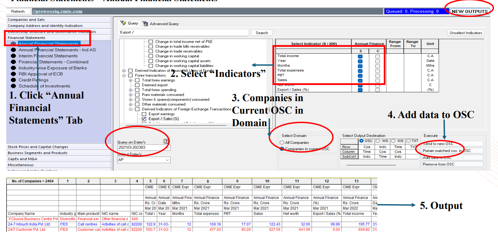
Task: Click the bullet icon beside RBI Approval of ECB
Action: (x=14, y=74)
